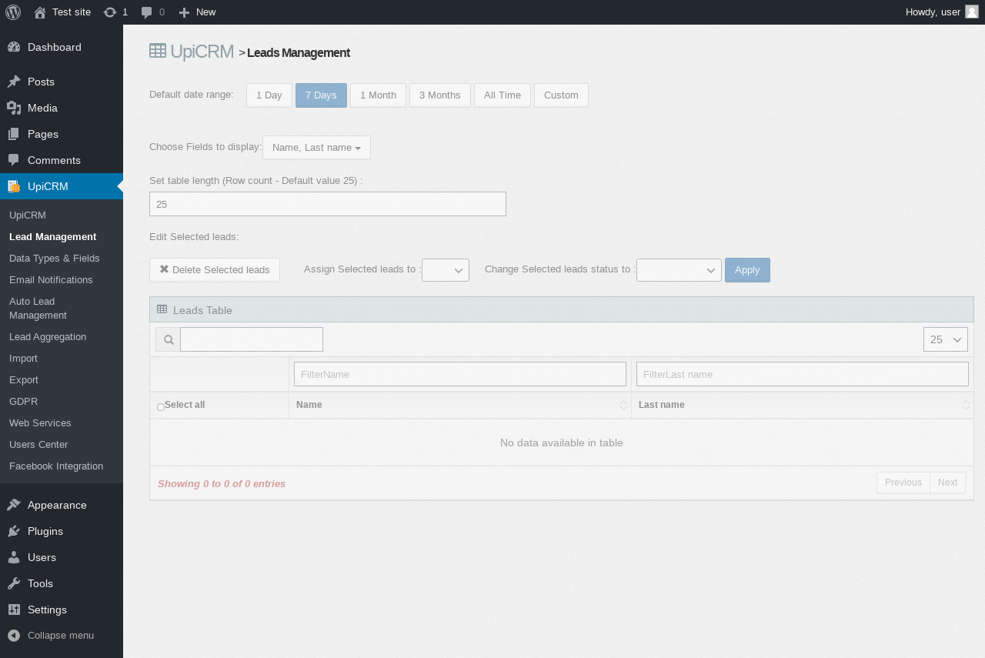Click the FilterLast name input field
The image size is (985, 658).
click(803, 374)
